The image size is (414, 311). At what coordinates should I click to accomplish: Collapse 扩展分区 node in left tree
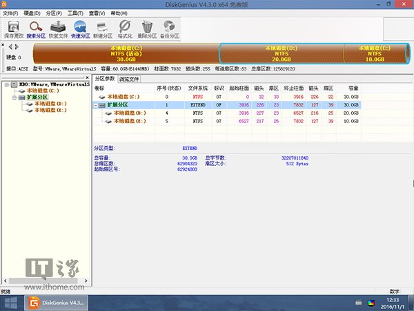point(14,97)
